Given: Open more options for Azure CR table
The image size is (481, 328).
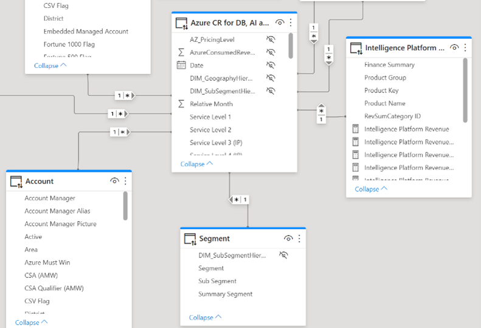Looking at the screenshot, I should click(291, 22).
